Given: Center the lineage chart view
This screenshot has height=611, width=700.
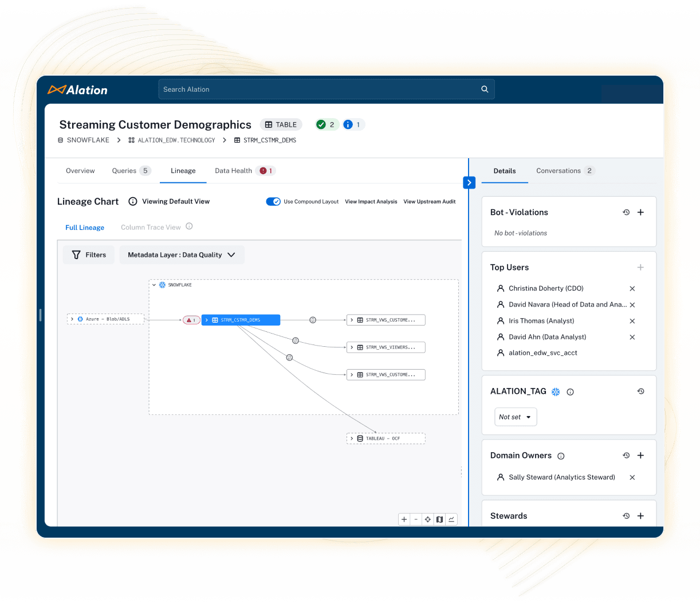Looking at the screenshot, I should [427, 519].
